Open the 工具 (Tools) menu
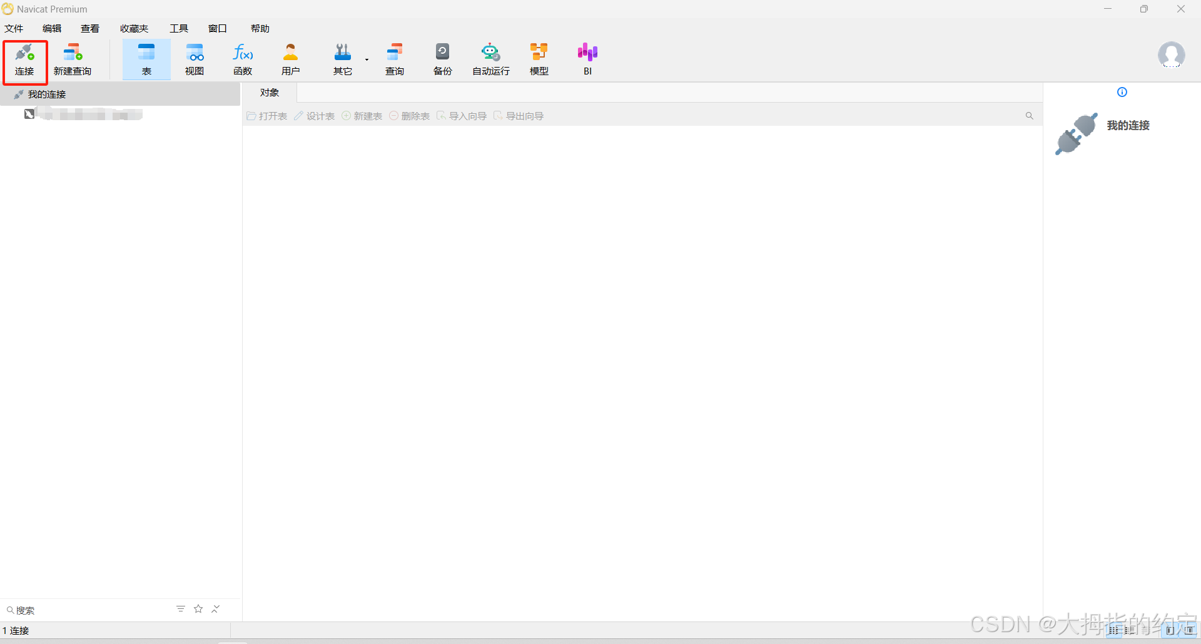This screenshot has width=1201, height=644. (178, 29)
